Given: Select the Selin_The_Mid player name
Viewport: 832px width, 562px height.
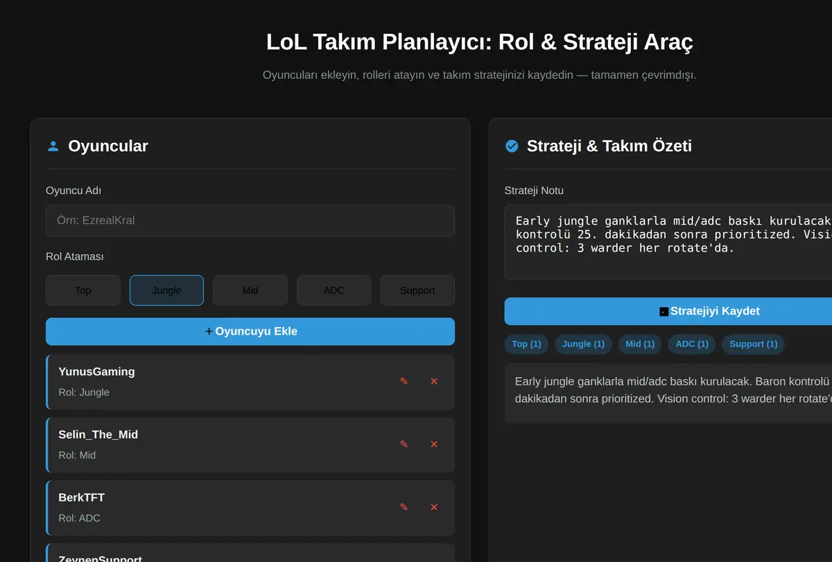Looking at the screenshot, I should click(x=98, y=434).
